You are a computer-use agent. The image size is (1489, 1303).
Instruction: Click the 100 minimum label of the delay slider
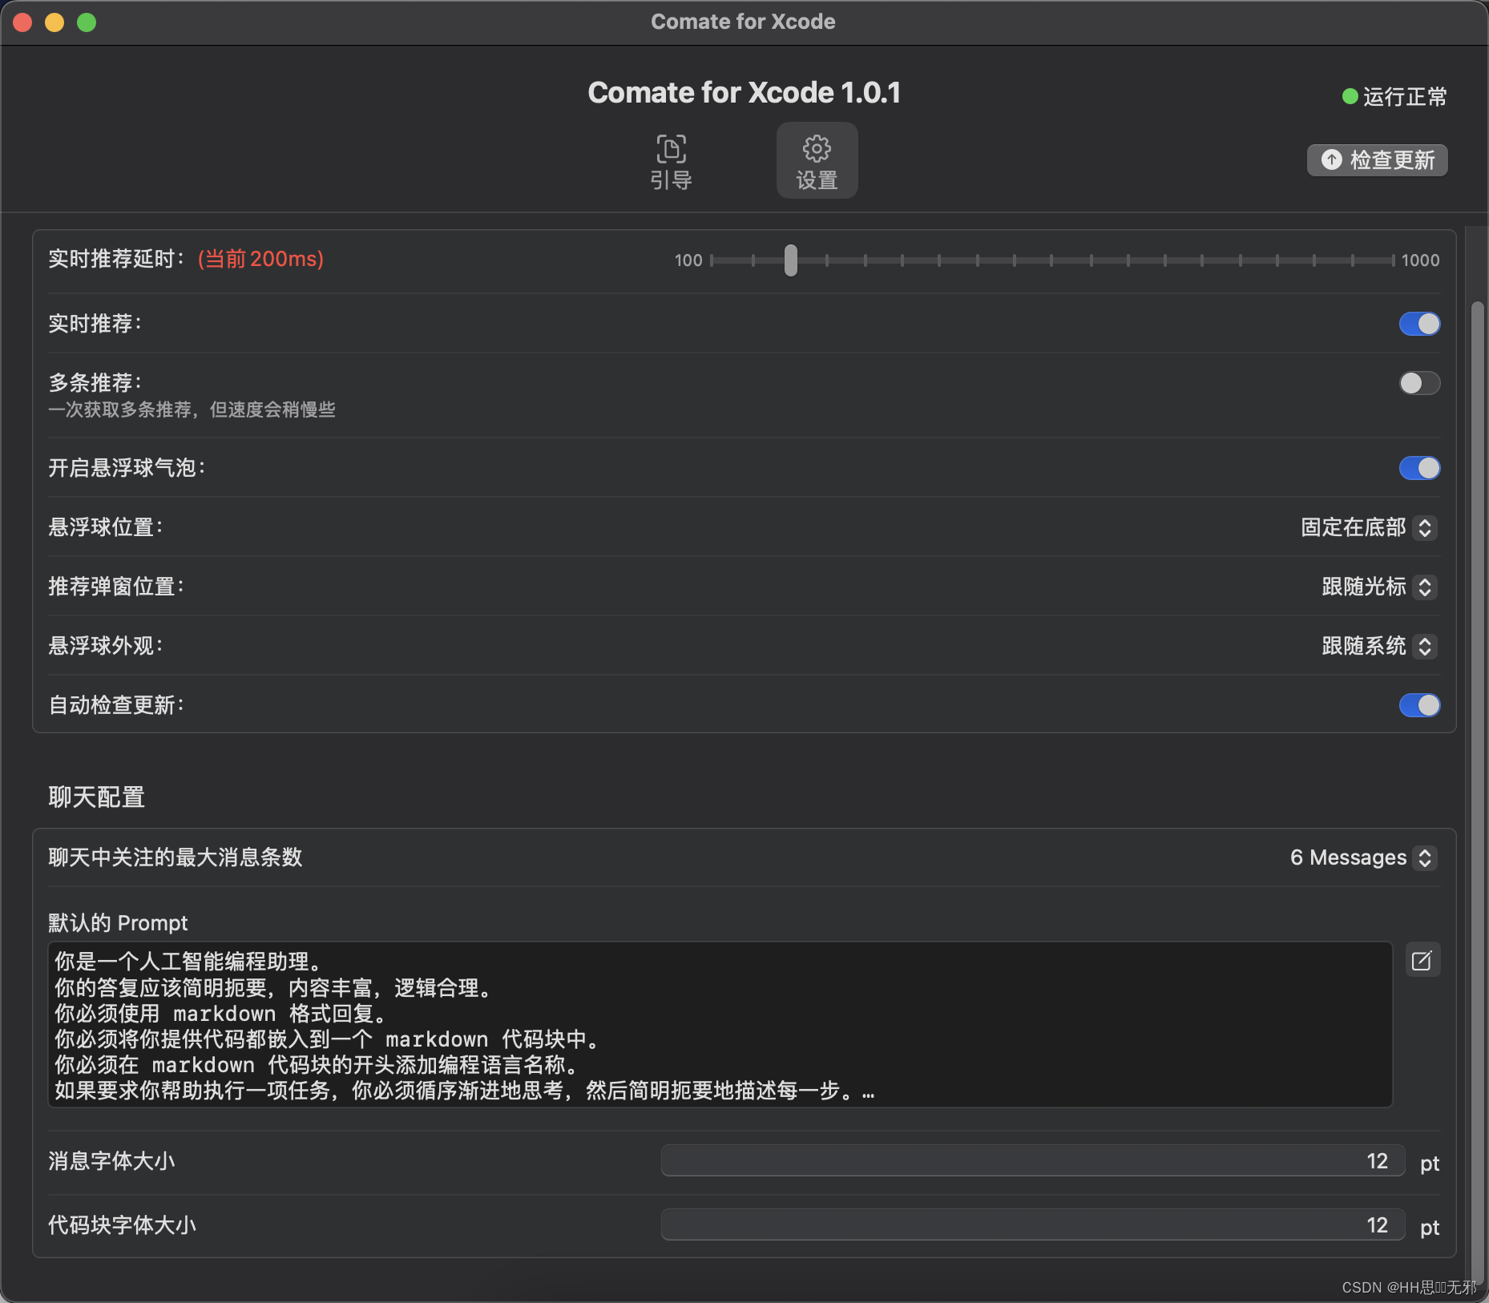coord(688,260)
